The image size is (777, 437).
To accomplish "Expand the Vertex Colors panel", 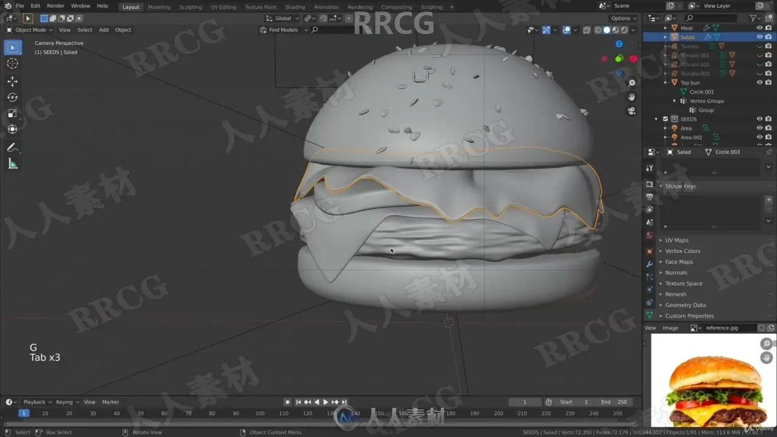I will (x=682, y=251).
